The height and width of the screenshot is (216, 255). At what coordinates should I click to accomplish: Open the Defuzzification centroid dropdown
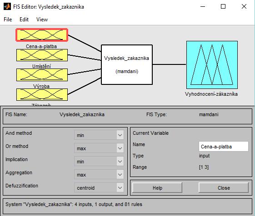point(99,188)
